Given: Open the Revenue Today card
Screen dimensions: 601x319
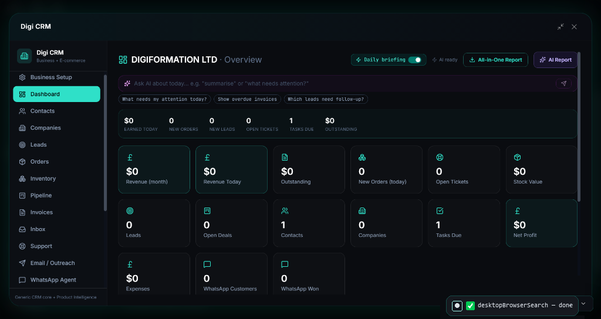Looking at the screenshot, I should coord(231,169).
